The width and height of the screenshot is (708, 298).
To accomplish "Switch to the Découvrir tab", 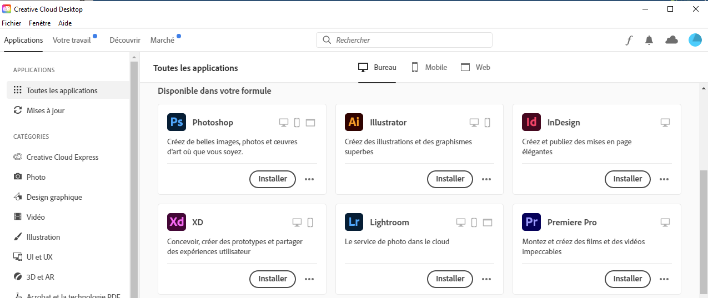I will pyautogui.click(x=125, y=40).
